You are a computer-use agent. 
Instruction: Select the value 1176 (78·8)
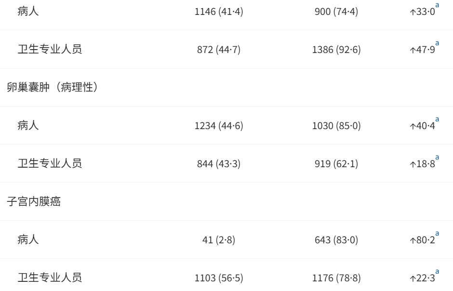coord(336,278)
